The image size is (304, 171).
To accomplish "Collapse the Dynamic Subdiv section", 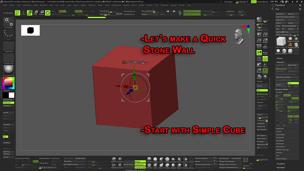I will 282,89.
